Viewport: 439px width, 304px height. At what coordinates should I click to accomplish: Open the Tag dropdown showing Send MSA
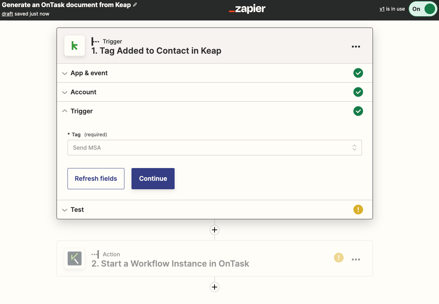215,148
